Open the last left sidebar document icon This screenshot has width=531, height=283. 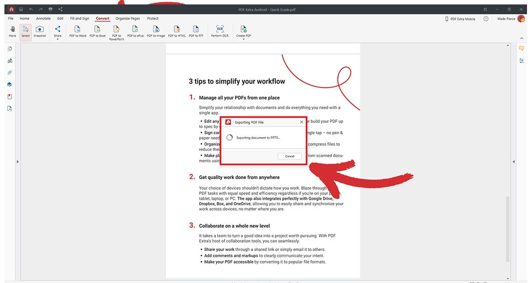tap(10, 108)
